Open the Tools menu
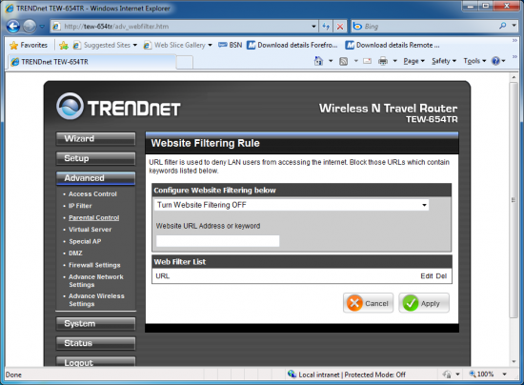 (474, 61)
